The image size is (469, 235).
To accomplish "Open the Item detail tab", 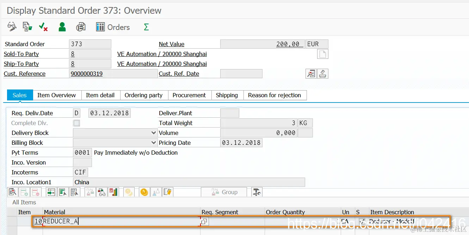I will click(100, 95).
